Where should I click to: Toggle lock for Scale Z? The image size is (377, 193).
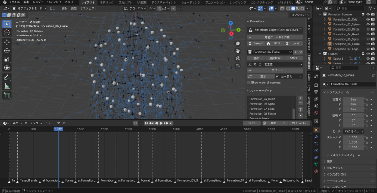click(366, 147)
